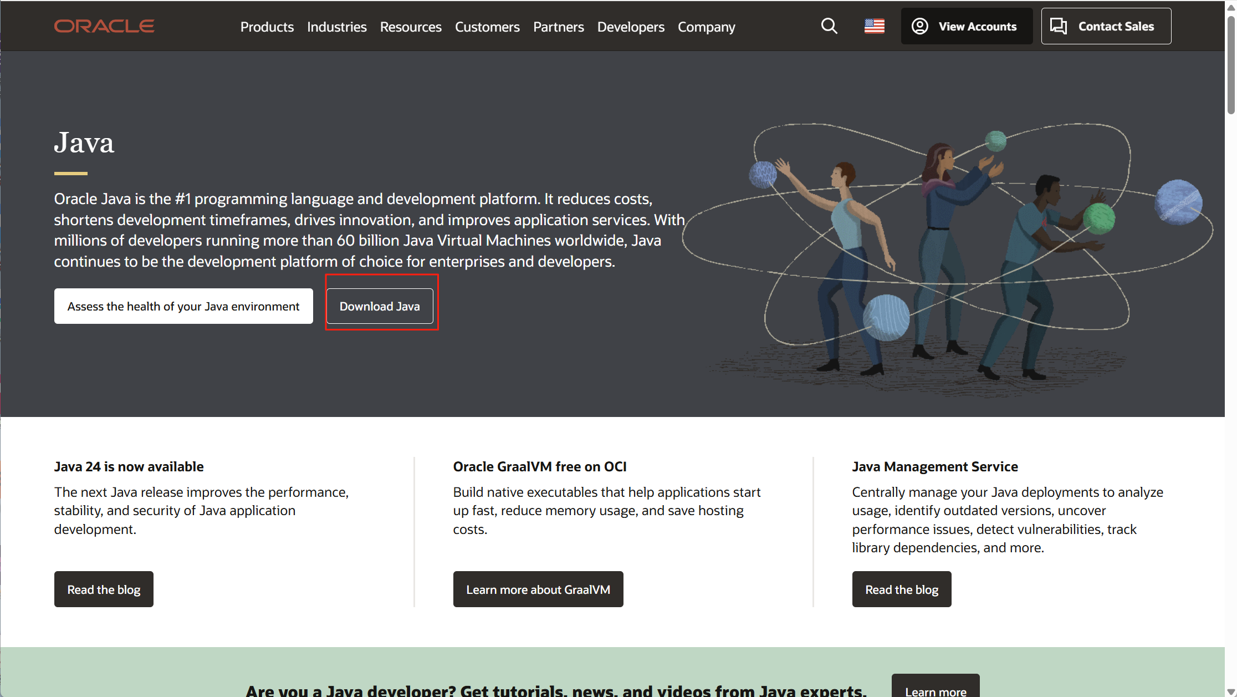Read the blog about Java Management Service

[x=902, y=589]
